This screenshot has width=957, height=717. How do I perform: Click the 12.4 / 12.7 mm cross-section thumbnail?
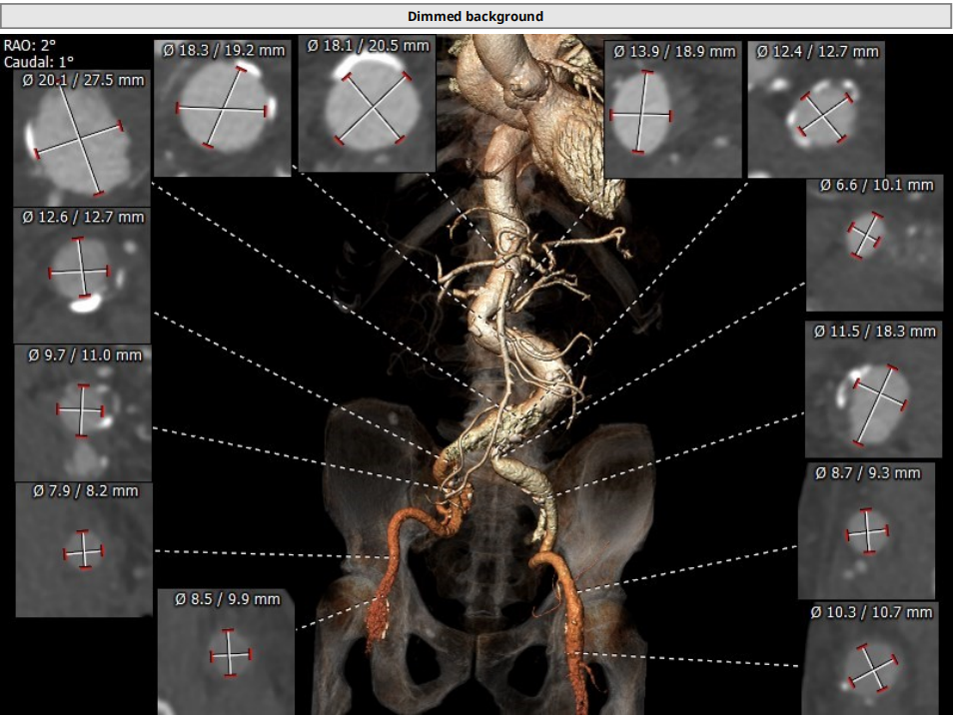(816, 115)
